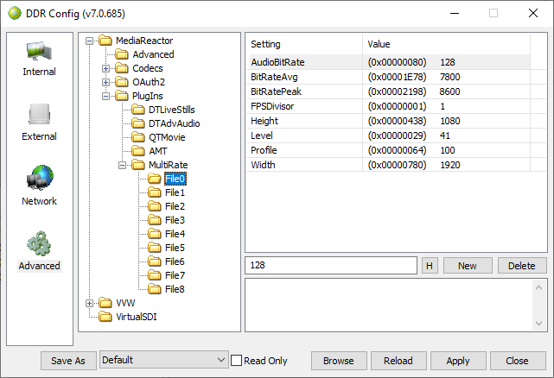Image resolution: width=554 pixels, height=378 pixels.
Task: Select the FPSDivisor setting row
Action: click(390, 106)
